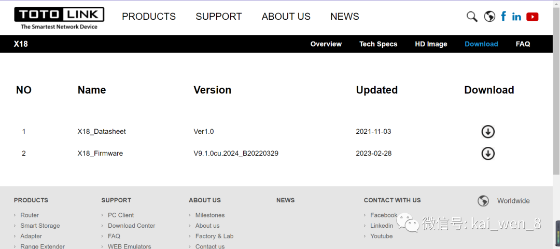Open the WEB Emulators footer link
Viewport: 560px width, 249px height.
point(129,246)
